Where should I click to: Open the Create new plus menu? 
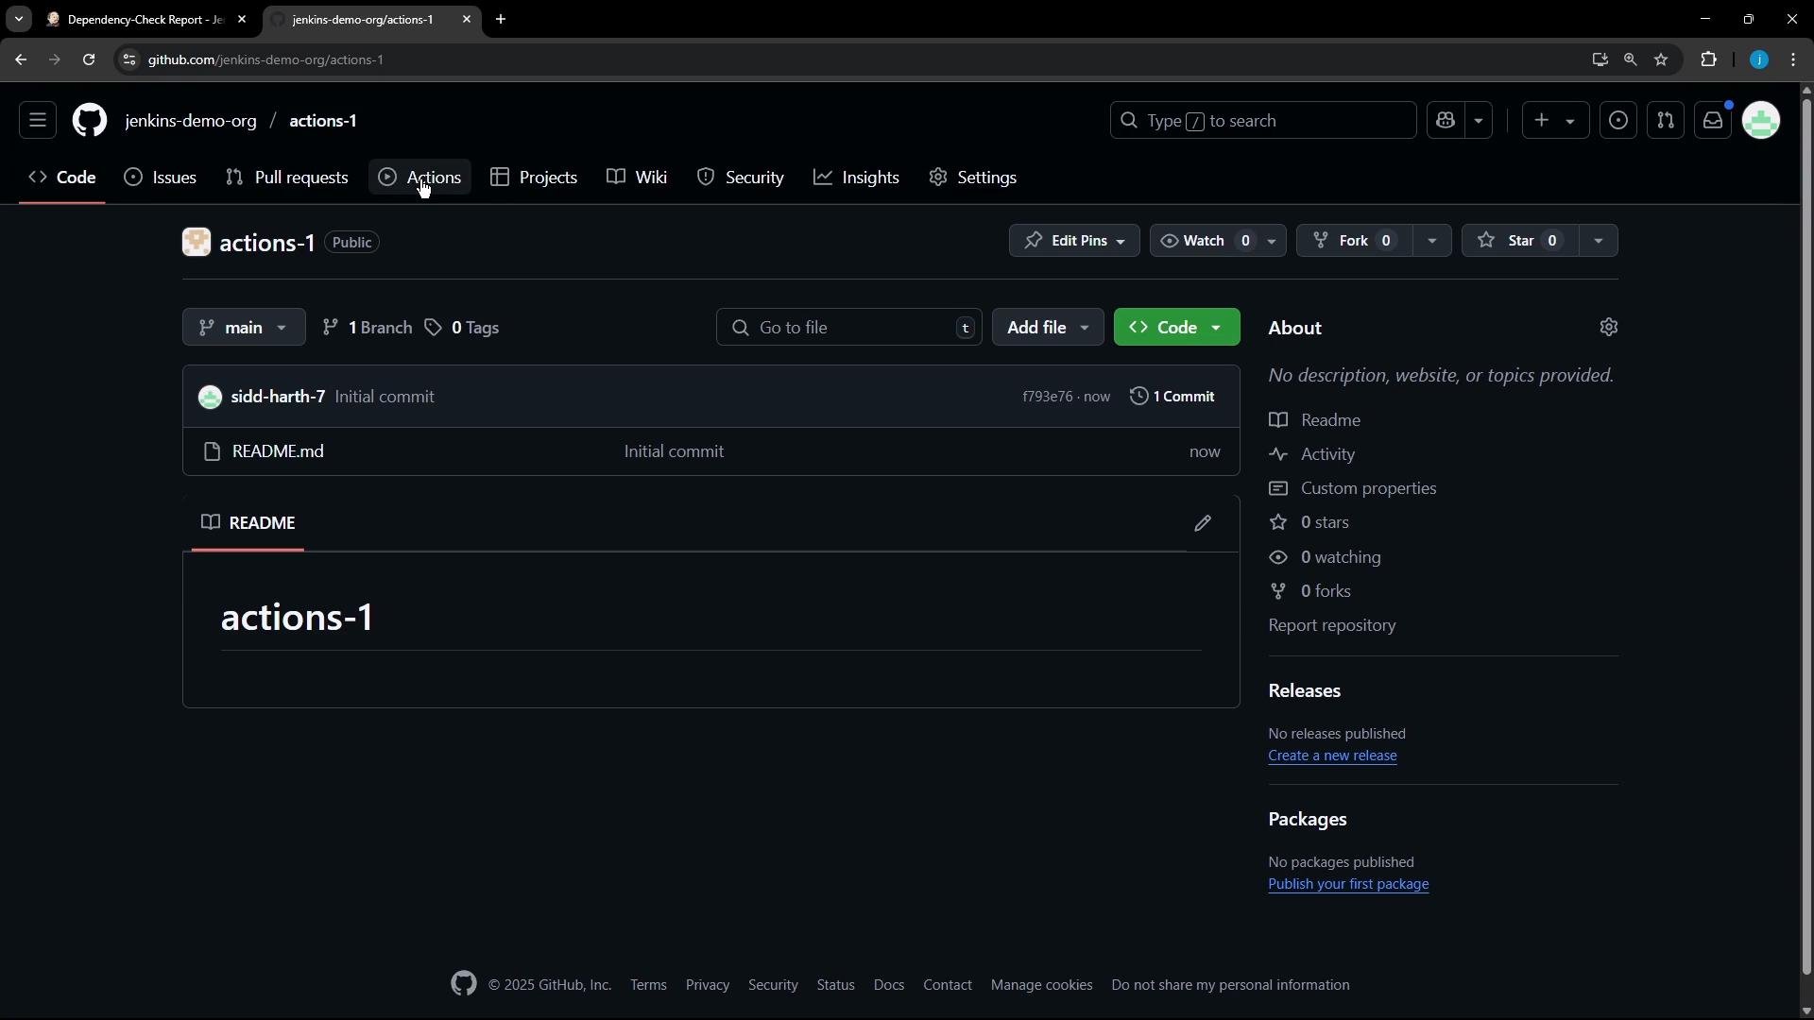pyautogui.click(x=1555, y=121)
